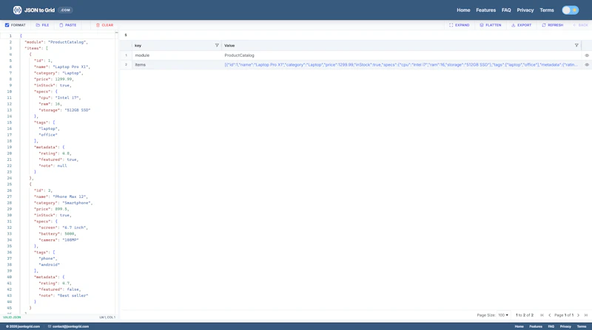
Task: Click the Features link in the footer
Action: point(535,326)
